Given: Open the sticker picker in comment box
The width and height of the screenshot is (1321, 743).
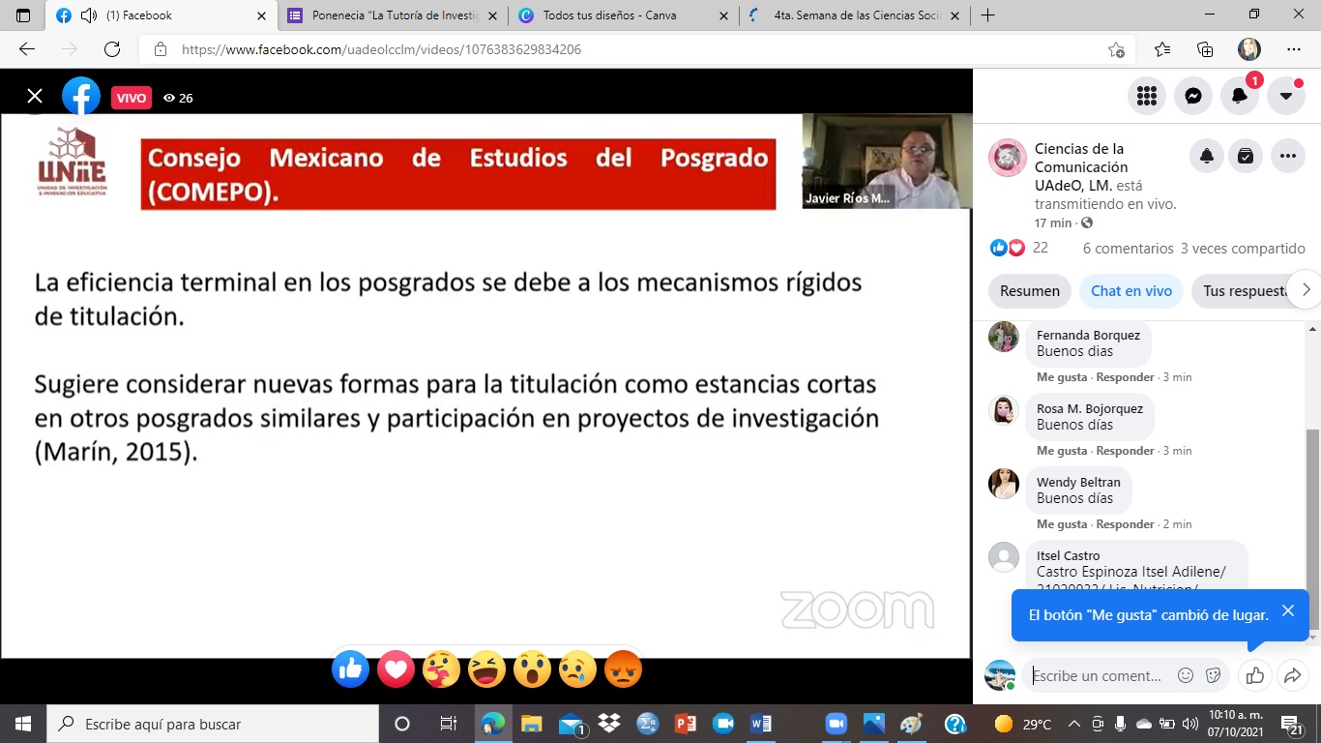Looking at the screenshot, I should (x=1213, y=675).
